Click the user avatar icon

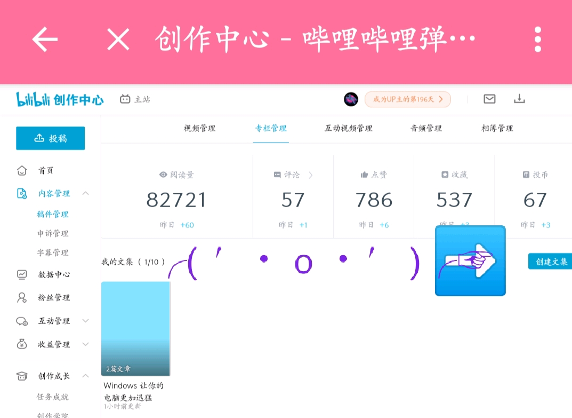click(351, 99)
